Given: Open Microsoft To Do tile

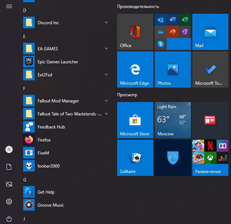Looking at the screenshot, I should tap(210, 69).
